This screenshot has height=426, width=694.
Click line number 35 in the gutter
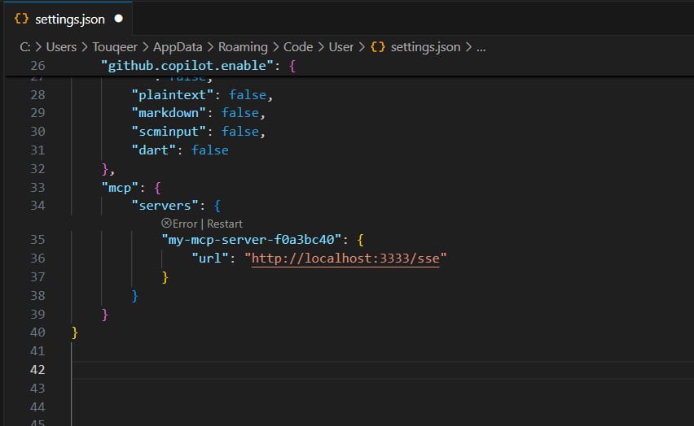pyautogui.click(x=37, y=240)
